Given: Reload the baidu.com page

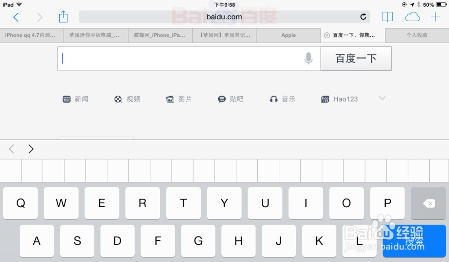Looking at the screenshot, I should 363,17.
